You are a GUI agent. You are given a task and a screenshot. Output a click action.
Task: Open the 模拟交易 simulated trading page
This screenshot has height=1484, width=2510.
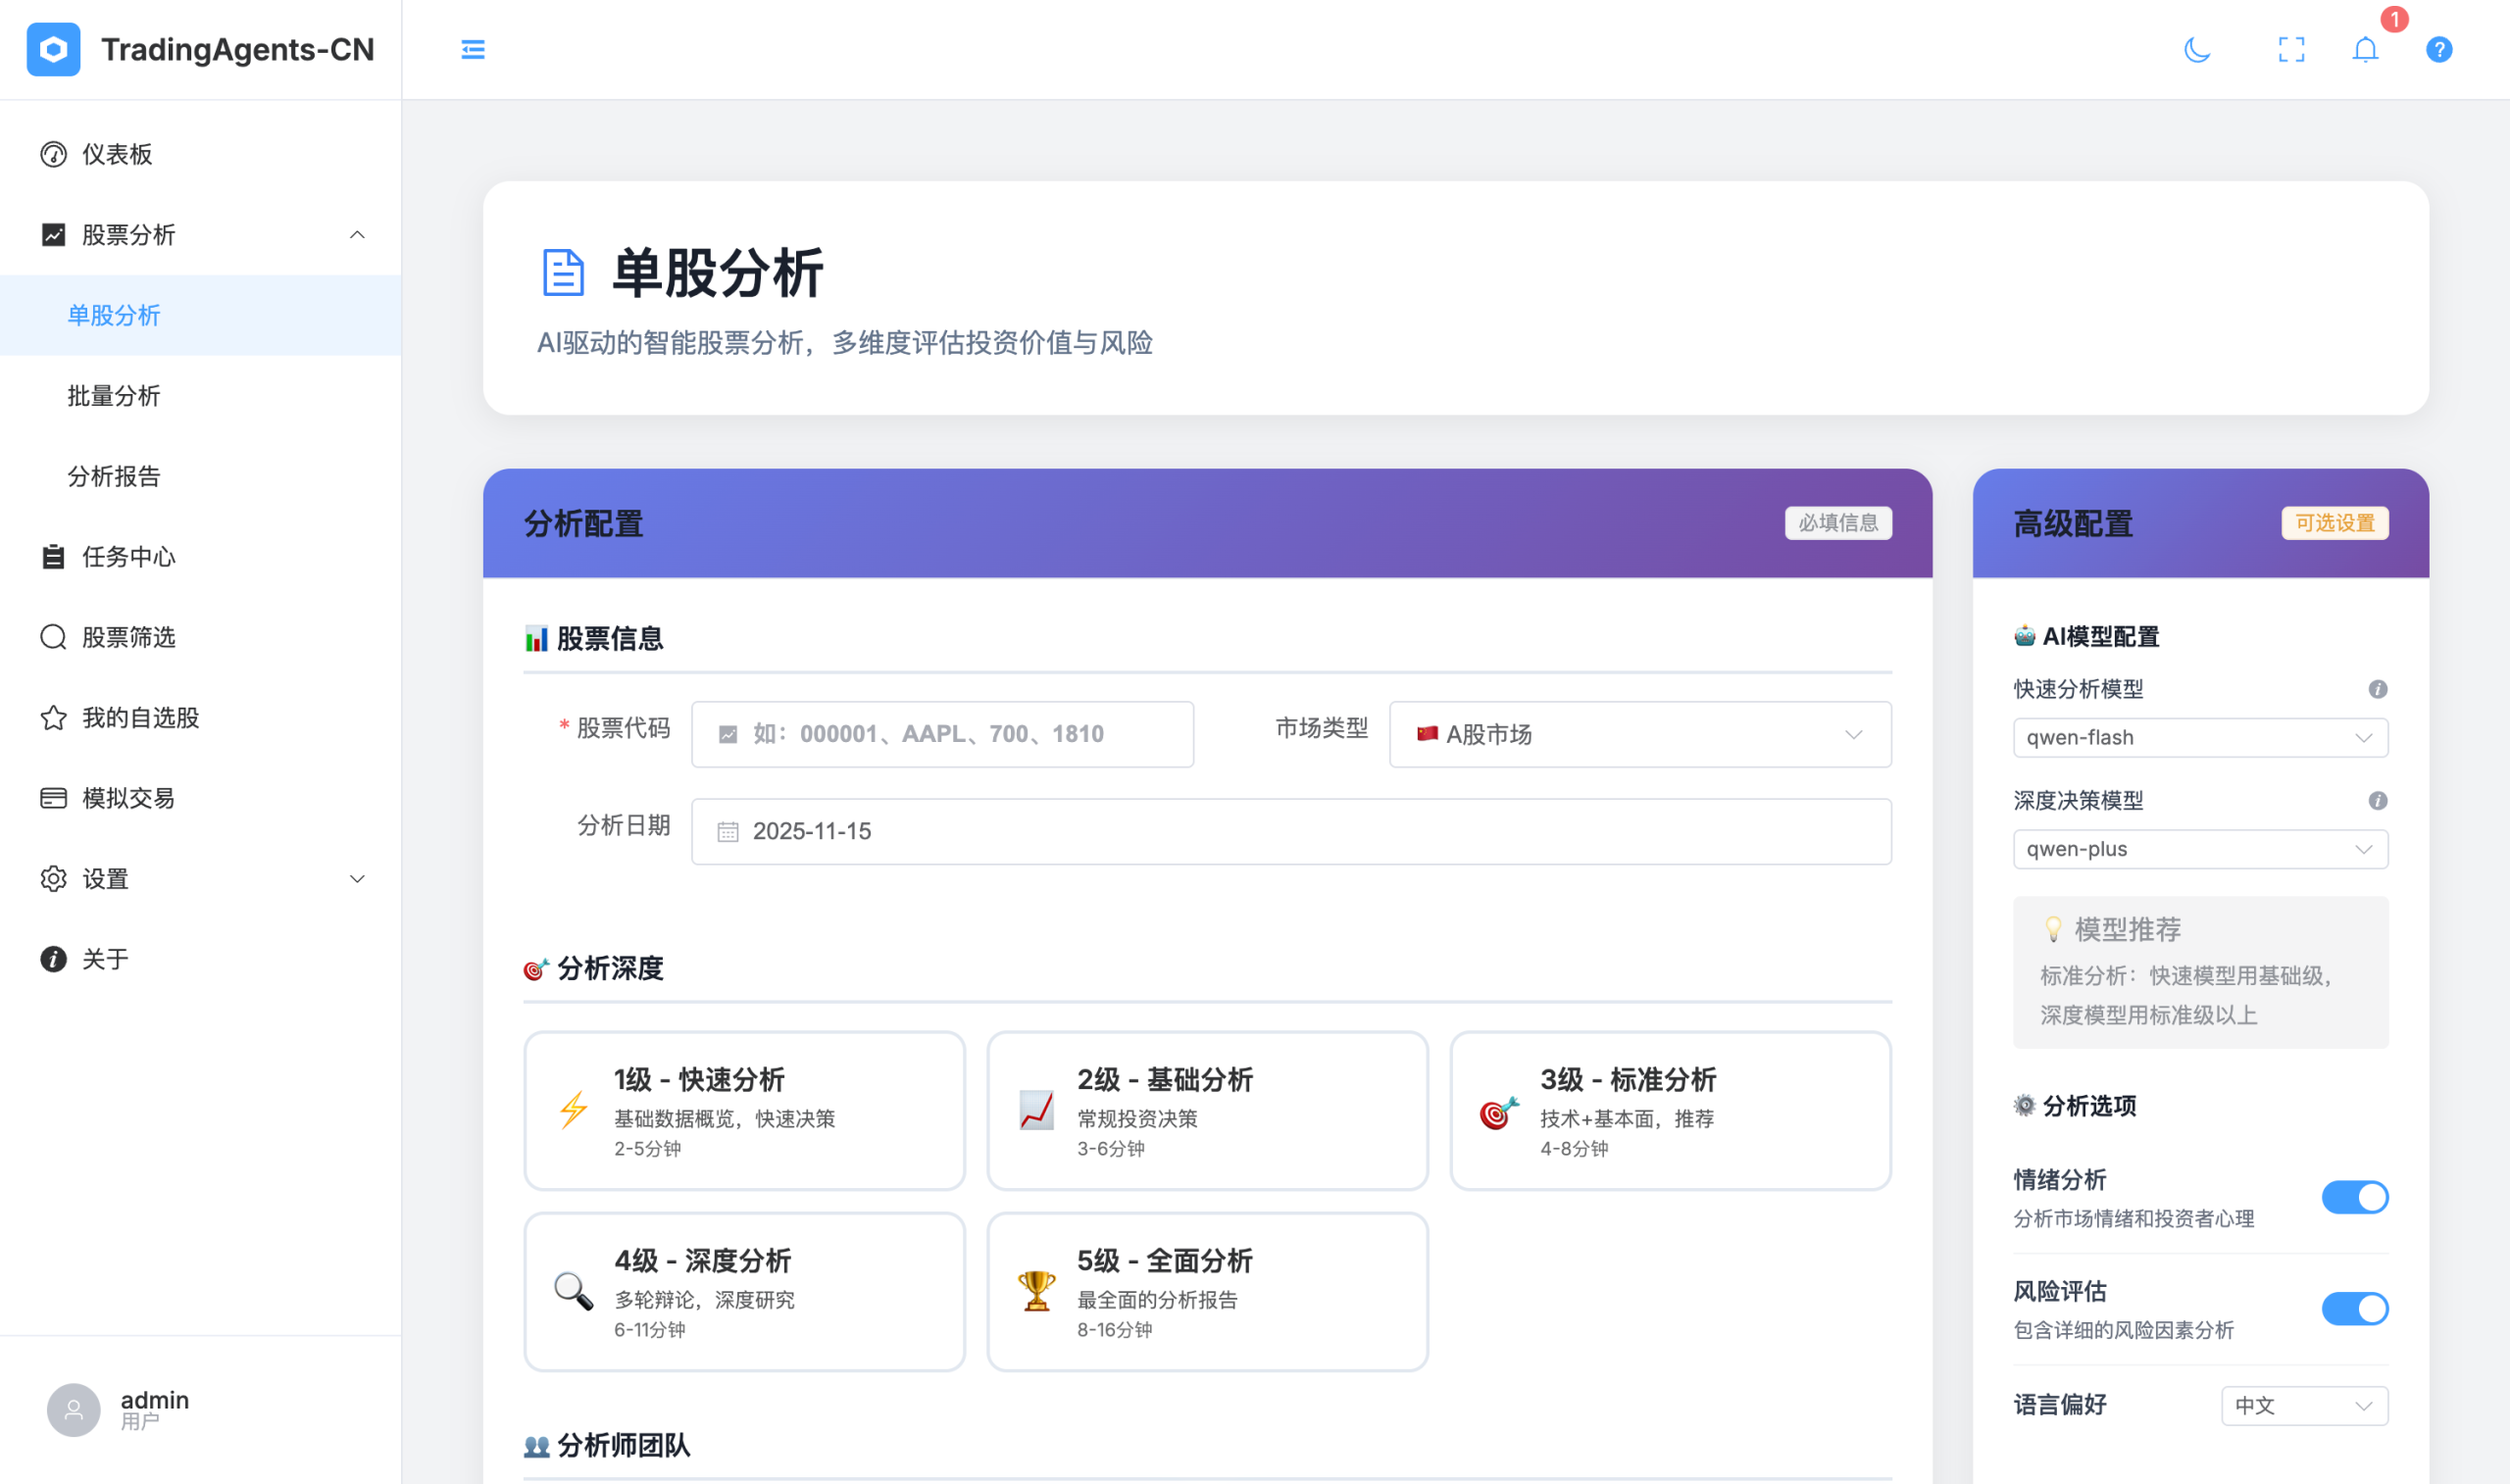[x=128, y=798]
